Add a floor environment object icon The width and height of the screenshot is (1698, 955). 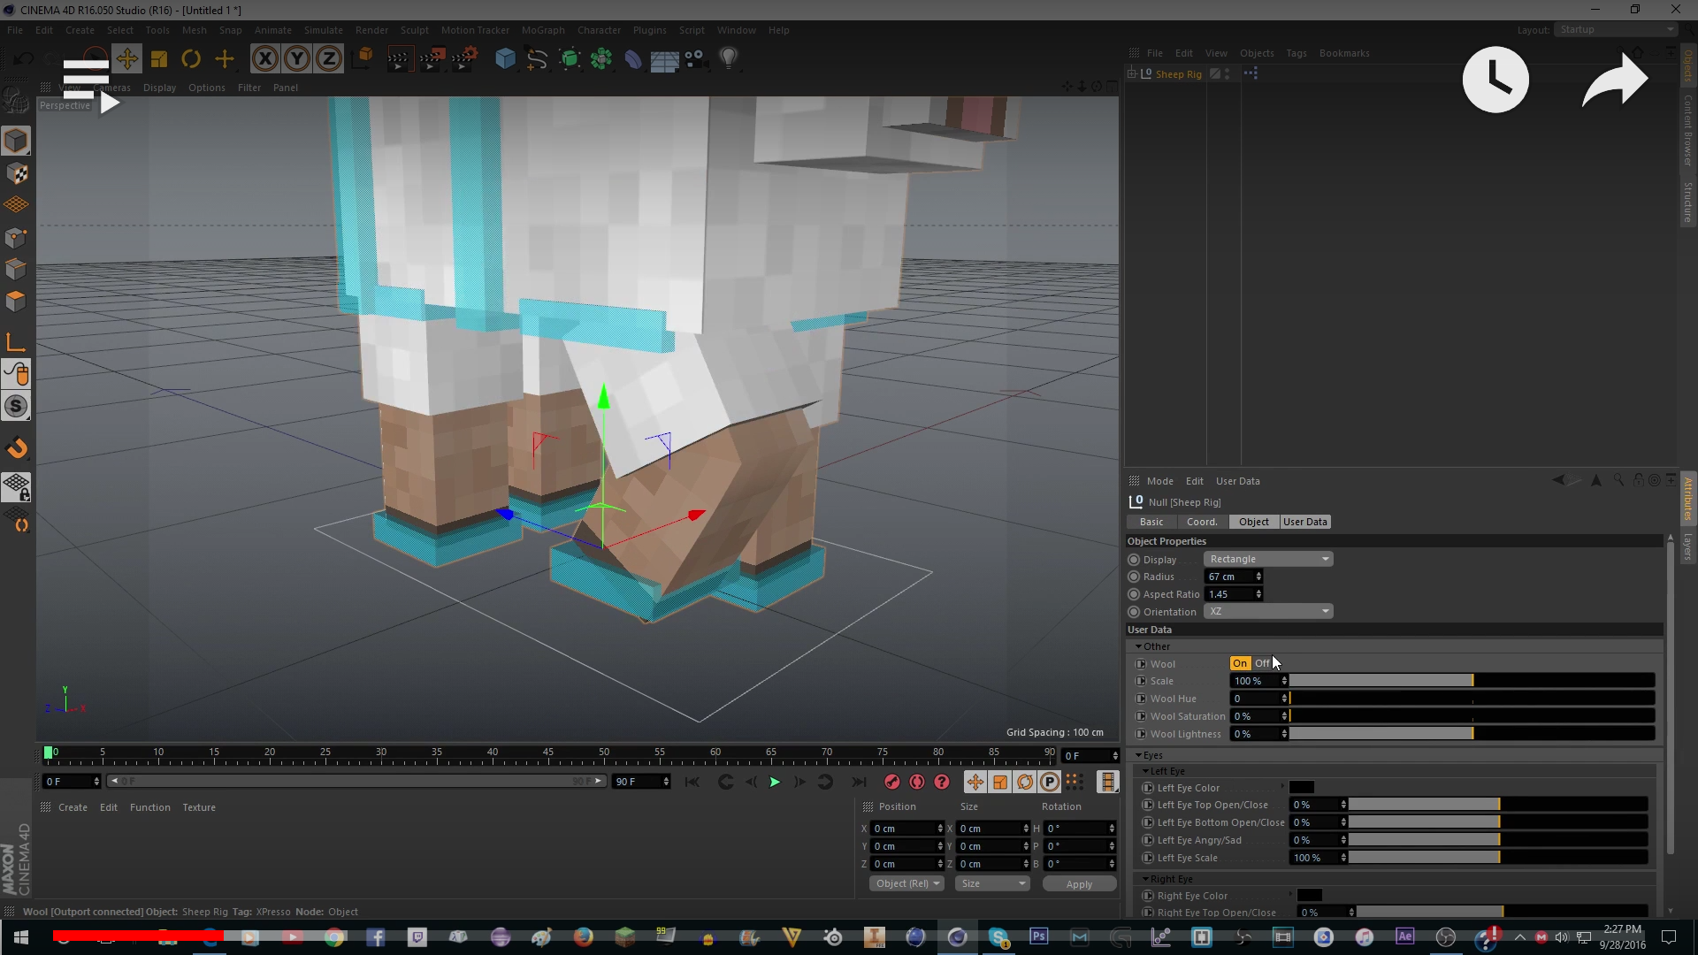tap(664, 59)
